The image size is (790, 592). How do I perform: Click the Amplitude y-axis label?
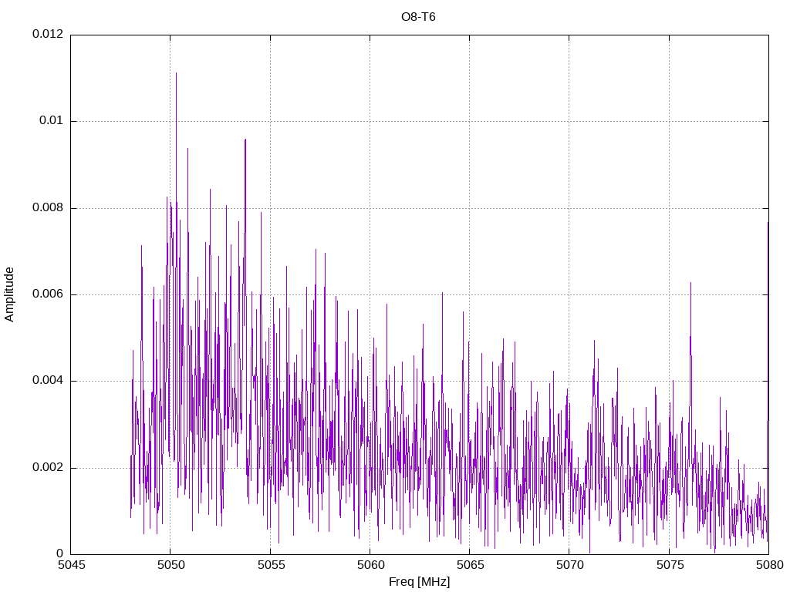pos(9,294)
